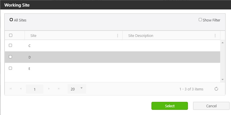Tick the checkbox for site D

(11, 57)
